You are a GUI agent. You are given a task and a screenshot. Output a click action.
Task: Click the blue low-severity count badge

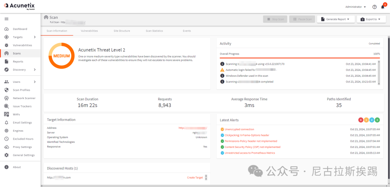[x=372, y=120]
